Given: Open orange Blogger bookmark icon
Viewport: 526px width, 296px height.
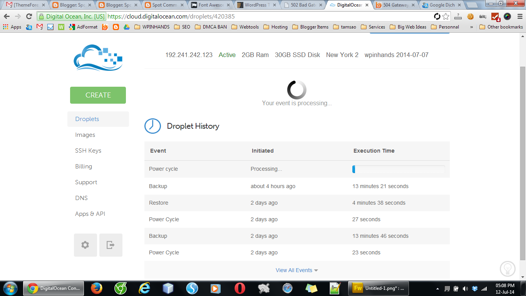Looking at the screenshot, I should click(116, 27).
